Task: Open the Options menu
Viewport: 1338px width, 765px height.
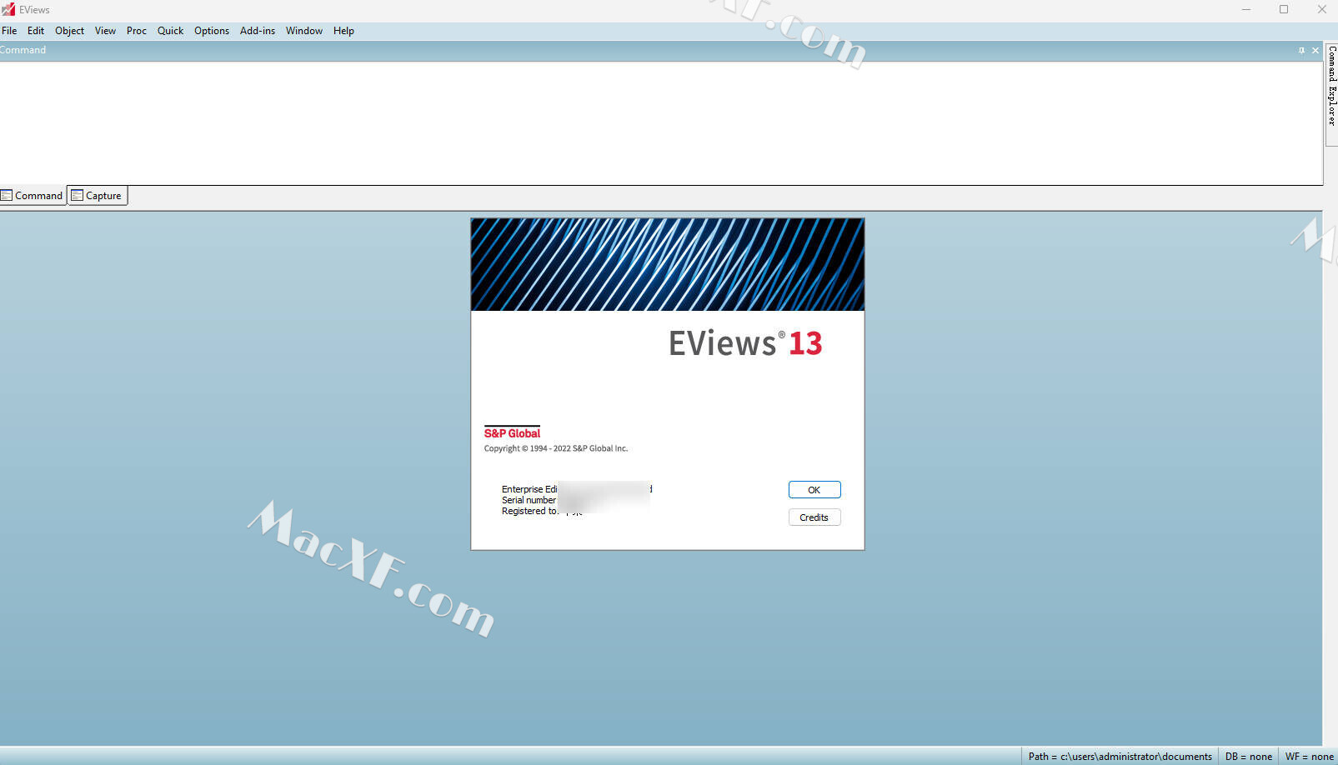Action: tap(211, 31)
